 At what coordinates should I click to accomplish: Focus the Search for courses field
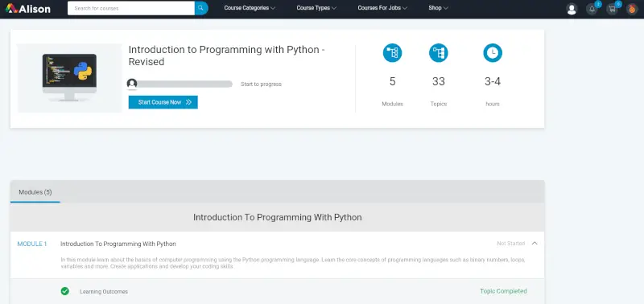(x=131, y=8)
